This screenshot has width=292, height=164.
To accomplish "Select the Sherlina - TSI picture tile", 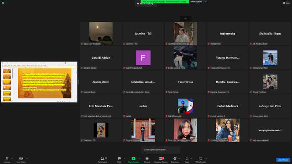I will 101,130.
